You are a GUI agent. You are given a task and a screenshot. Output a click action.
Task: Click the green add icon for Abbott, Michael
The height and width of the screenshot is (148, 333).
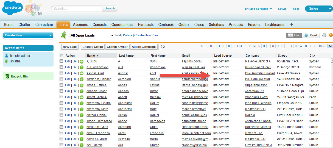(x=82, y=97)
